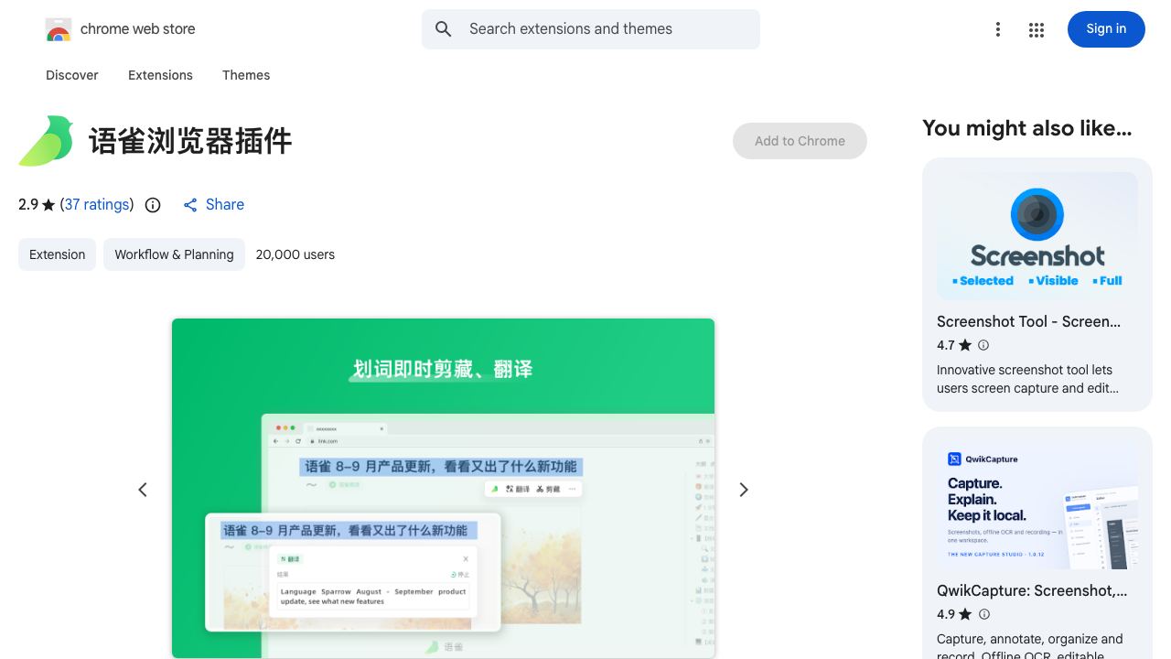Open the Discover tab
Viewport: 1171px width, 659px height.
[72, 75]
